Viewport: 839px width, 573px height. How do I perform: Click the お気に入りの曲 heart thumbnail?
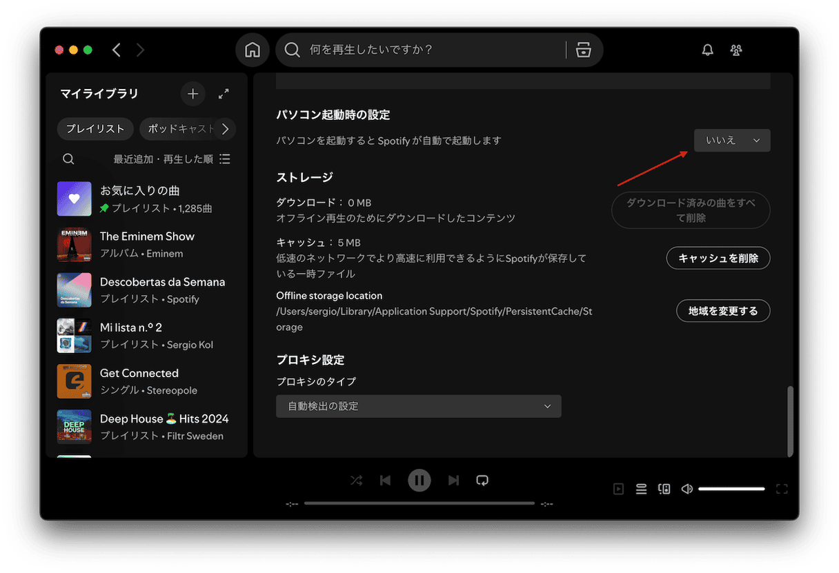[75, 199]
